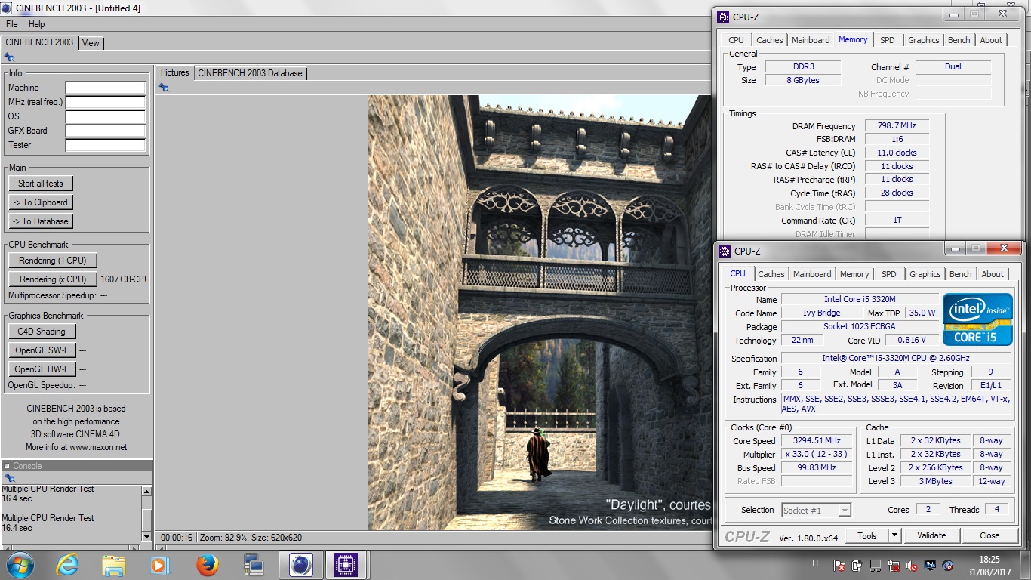Select the CINEBENCH 2003 main tab
The image size is (1031, 580).
pyautogui.click(x=39, y=42)
